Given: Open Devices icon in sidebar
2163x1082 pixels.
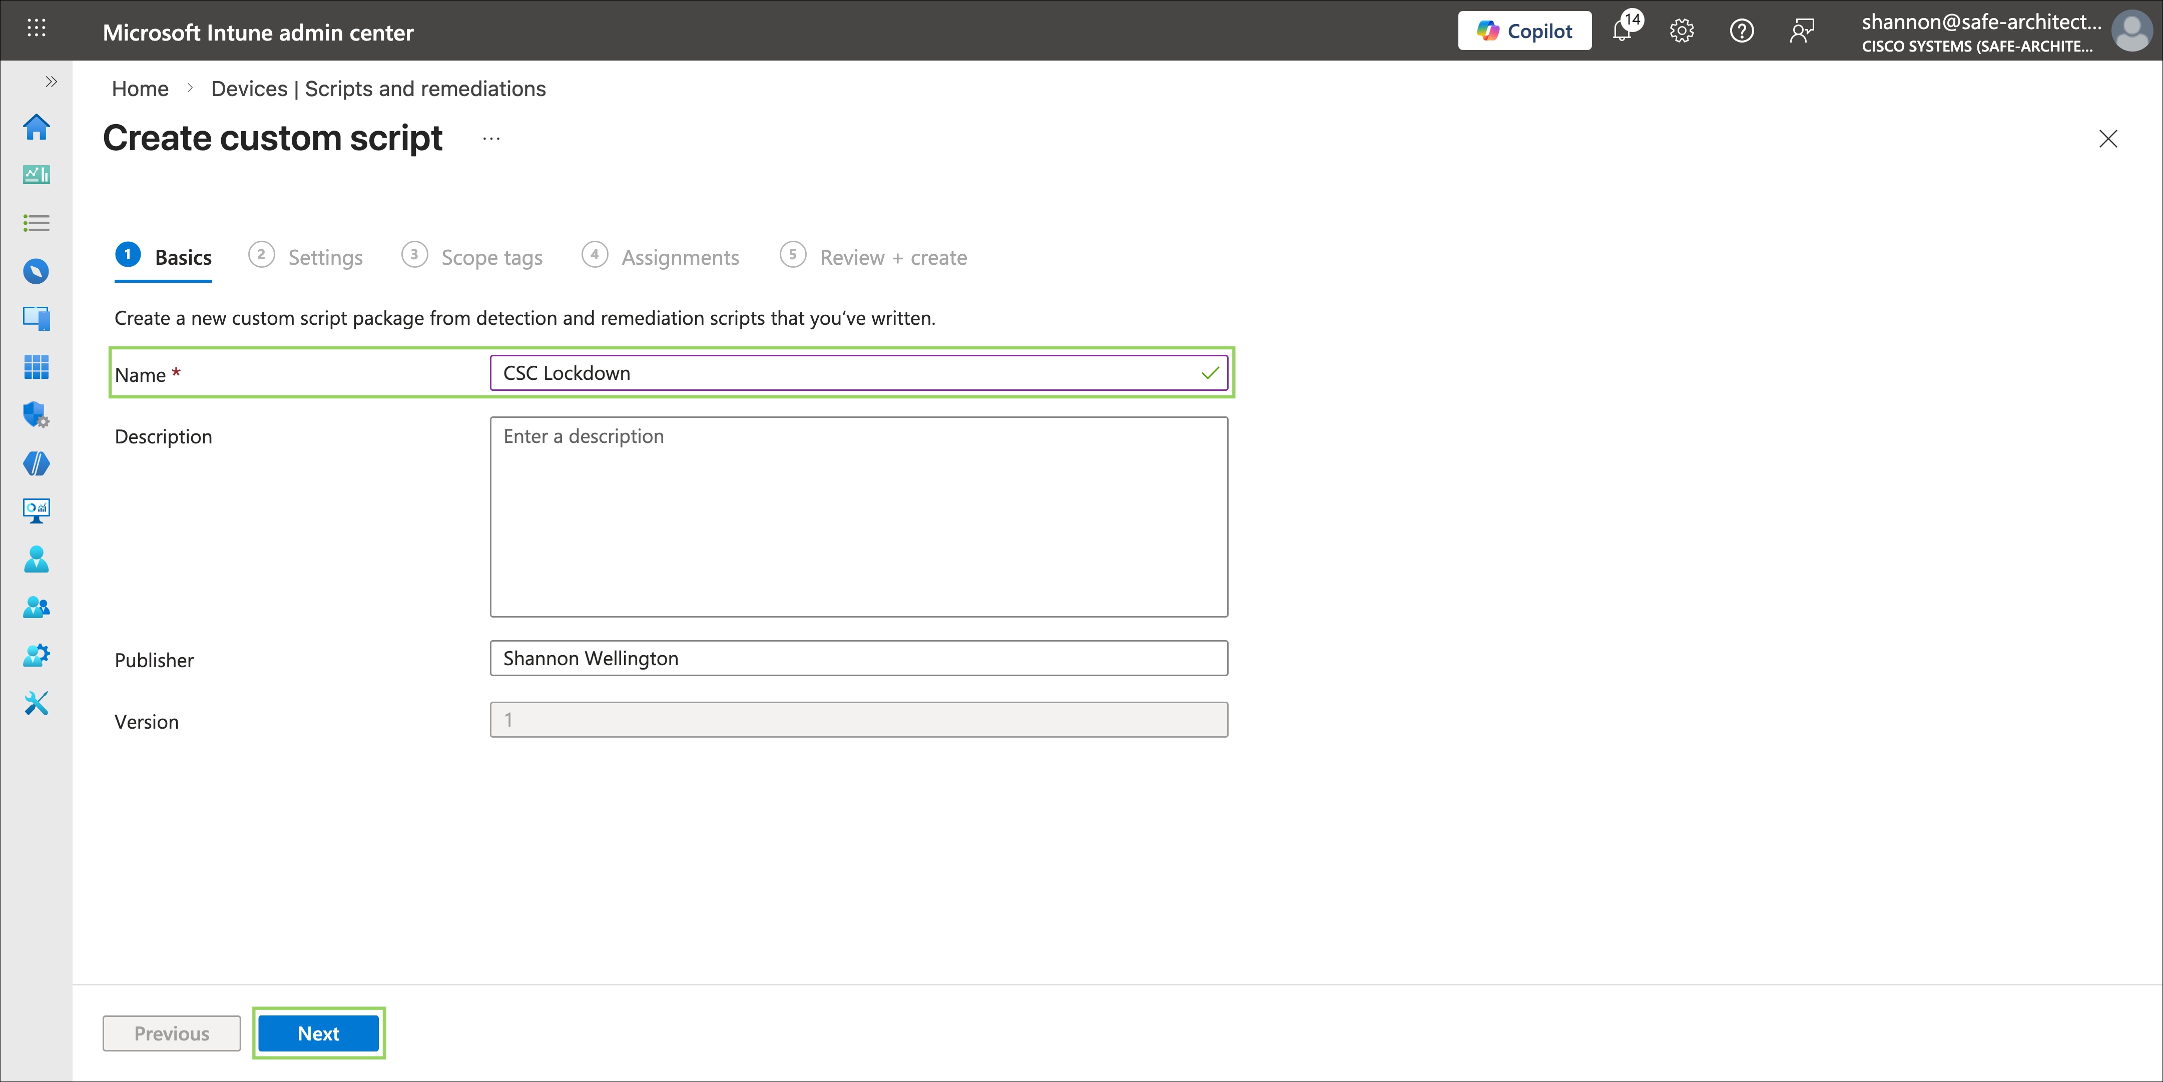Looking at the screenshot, I should tap(36, 319).
